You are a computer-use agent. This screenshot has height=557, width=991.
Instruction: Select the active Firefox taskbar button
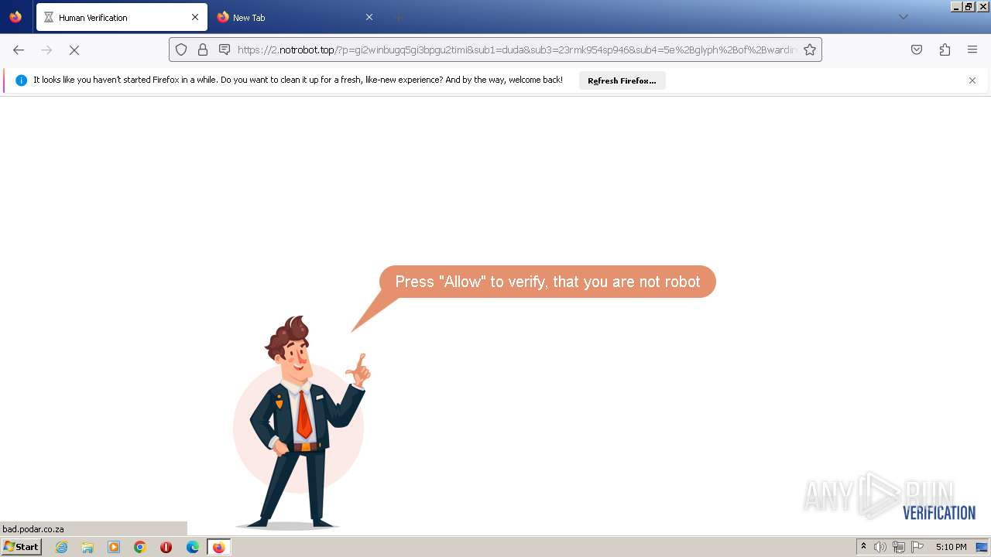(219, 547)
